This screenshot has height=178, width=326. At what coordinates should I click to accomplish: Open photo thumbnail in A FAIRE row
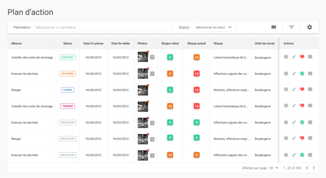pos(143,90)
